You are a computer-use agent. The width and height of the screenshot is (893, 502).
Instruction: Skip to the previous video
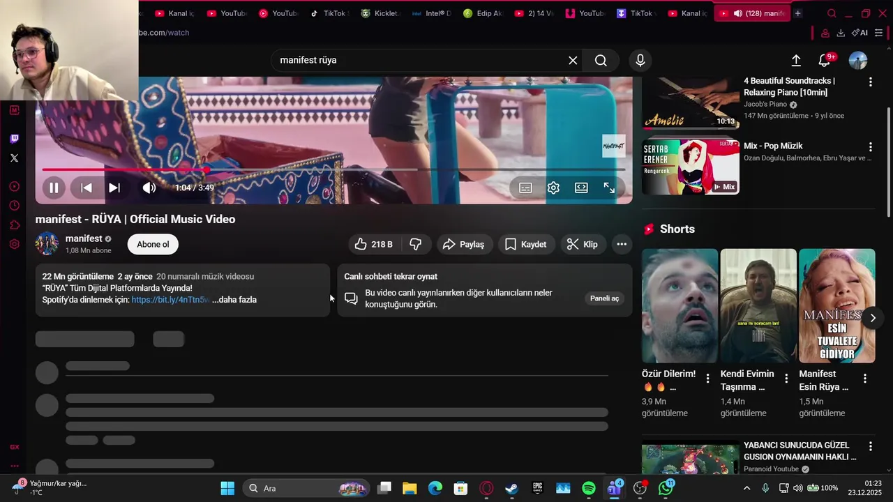coord(87,188)
